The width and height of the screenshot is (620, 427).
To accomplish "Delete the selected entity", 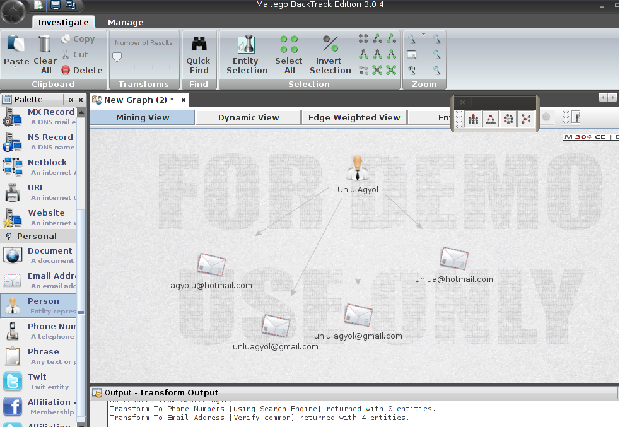I will click(x=82, y=71).
